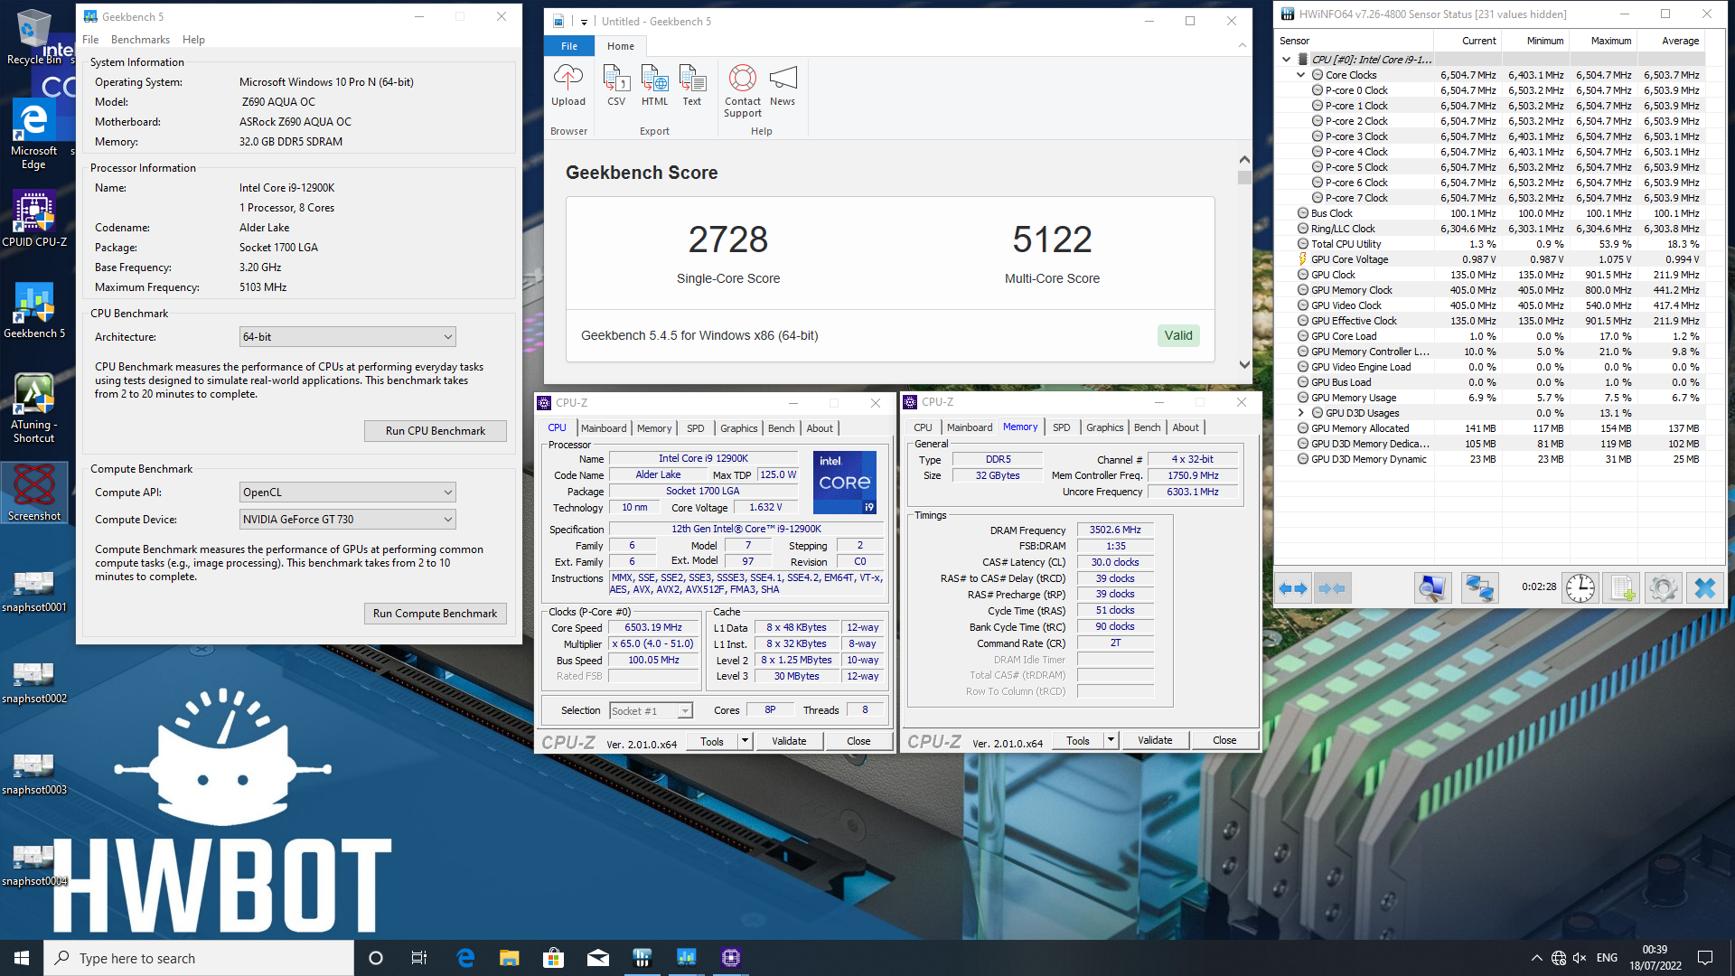
Task: Open the Architecture 64-bit dropdown
Action: (348, 337)
